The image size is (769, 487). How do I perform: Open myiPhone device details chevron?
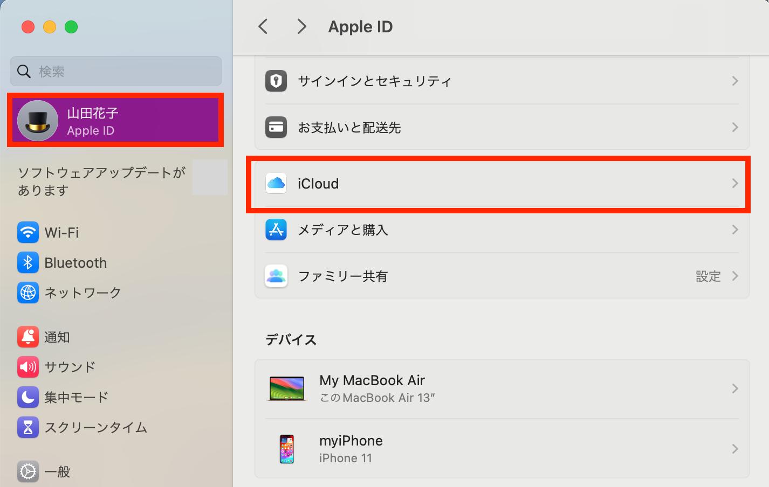click(x=735, y=448)
